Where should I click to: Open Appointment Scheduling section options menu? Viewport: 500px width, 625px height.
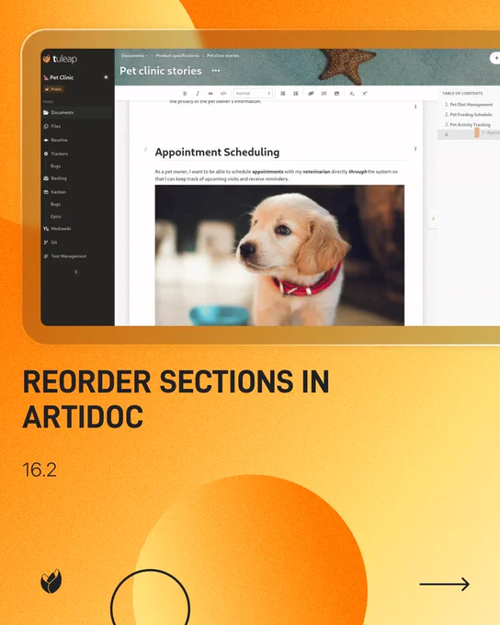coord(415,149)
